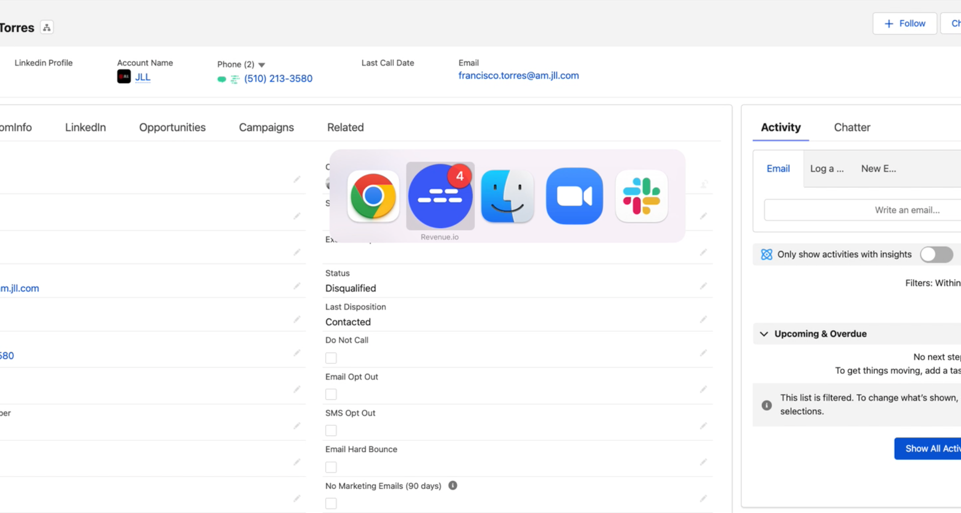This screenshot has width=961, height=513.
Task: Switch to Related tab
Action: coord(345,127)
